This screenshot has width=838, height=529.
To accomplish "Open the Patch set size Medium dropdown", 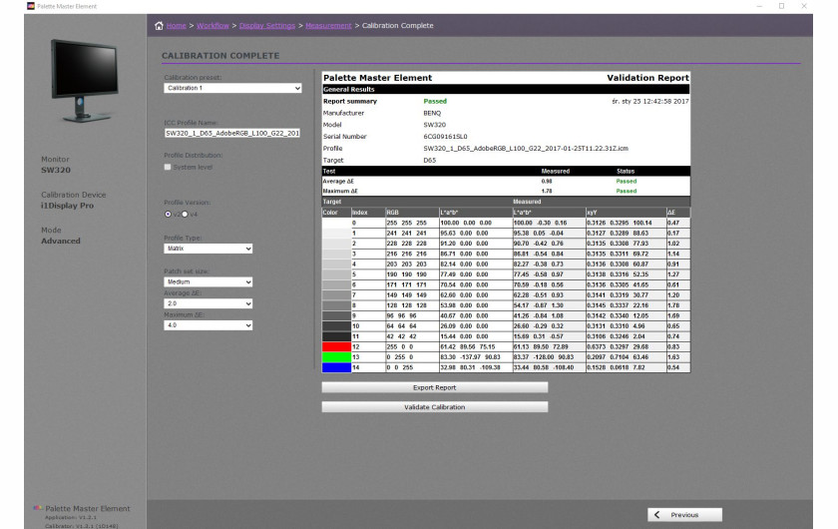I will coord(208,281).
